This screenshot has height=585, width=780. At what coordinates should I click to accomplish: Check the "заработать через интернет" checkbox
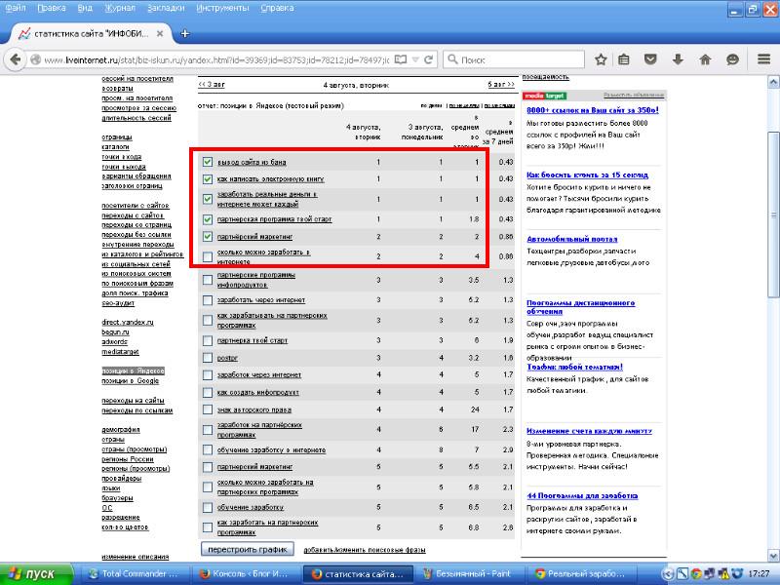pos(208,300)
